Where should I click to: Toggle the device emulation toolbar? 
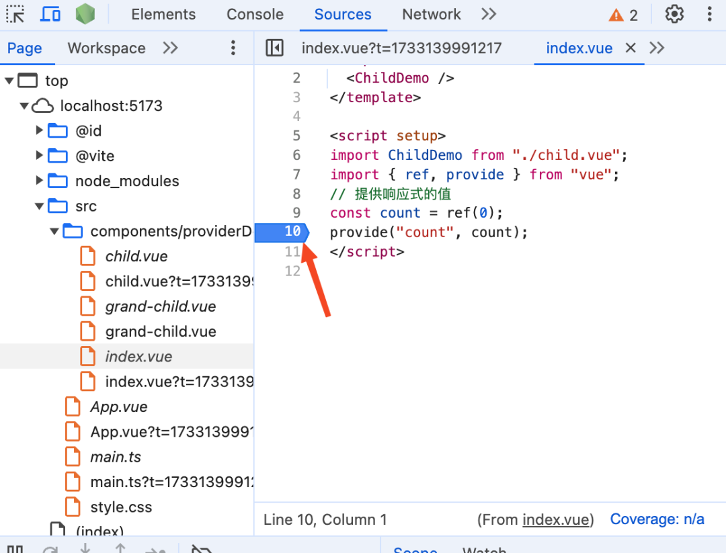50,13
